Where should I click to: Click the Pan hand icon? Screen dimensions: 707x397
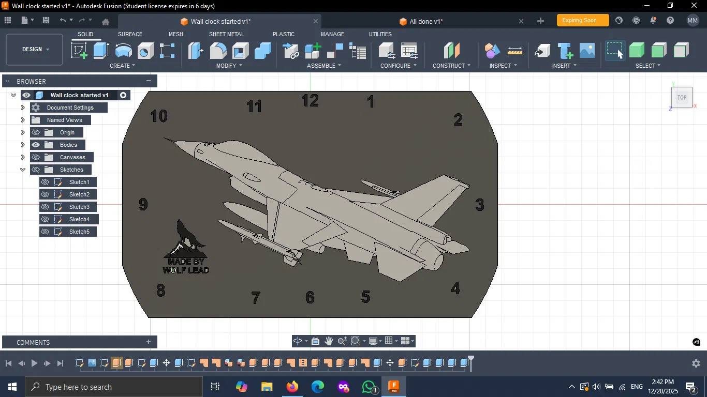329,341
